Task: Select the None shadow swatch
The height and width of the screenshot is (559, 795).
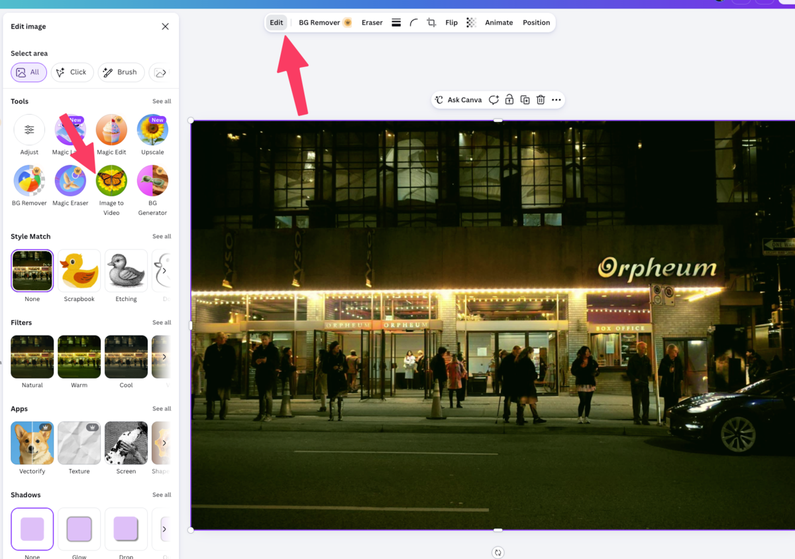Action: tap(32, 529)
